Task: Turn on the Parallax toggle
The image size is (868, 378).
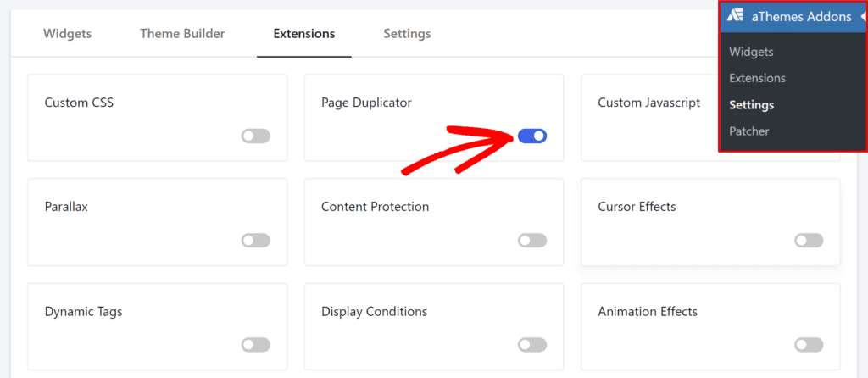Action: (x=255, y=241)
